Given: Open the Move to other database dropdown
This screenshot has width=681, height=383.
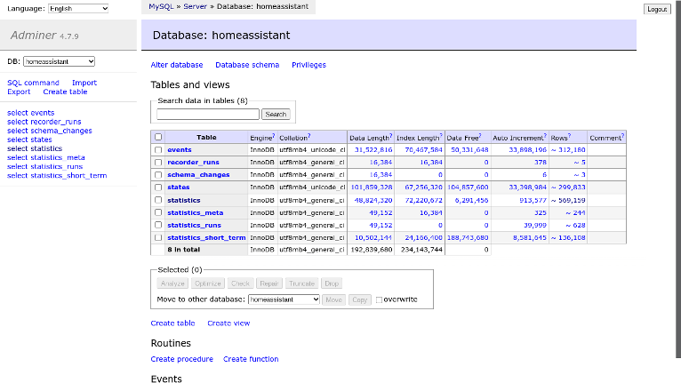Looking at the screenshot, I should [284, 300].
